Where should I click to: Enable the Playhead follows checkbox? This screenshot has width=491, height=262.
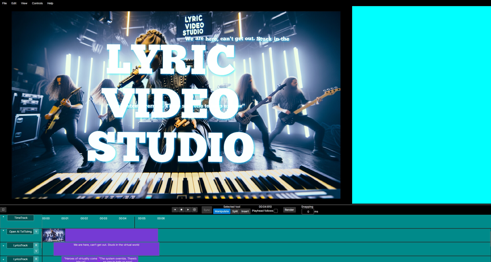click(x=276, y=211)
